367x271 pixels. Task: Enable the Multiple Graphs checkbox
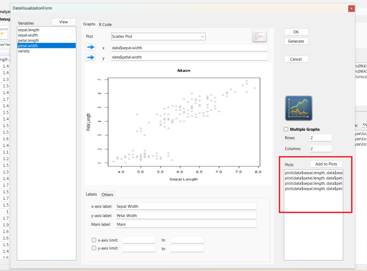286,129
